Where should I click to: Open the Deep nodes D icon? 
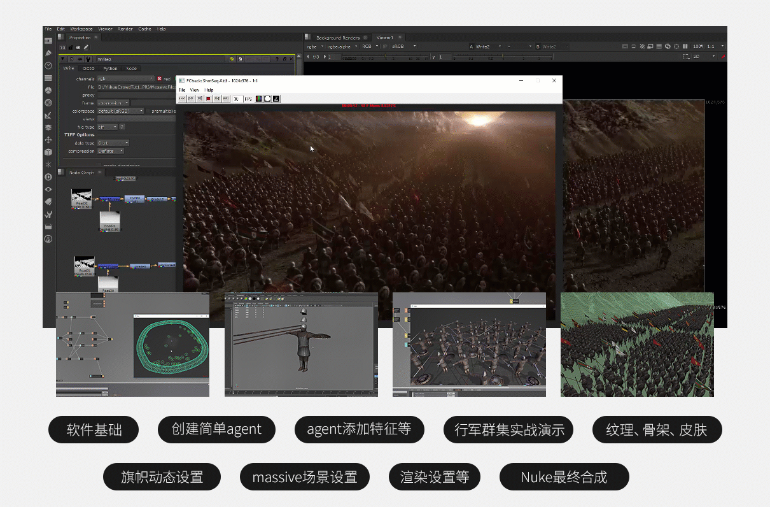pyautogui.click(x=48, y=177)
